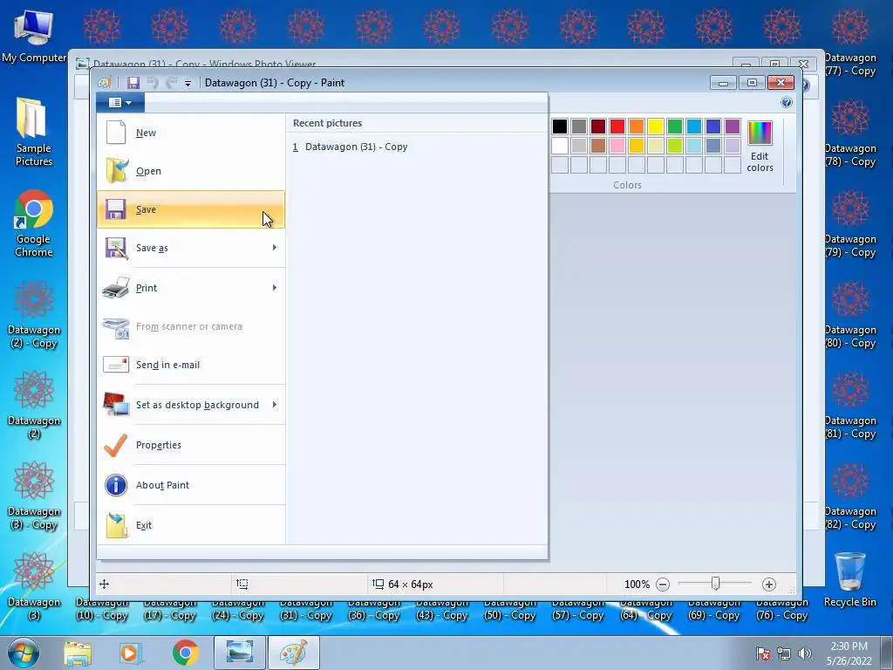The width and height of the screenshot is (893, 670).
Task: Switch to Windows Photo Viewer taskbar button
Action: (x=240, y=653)
